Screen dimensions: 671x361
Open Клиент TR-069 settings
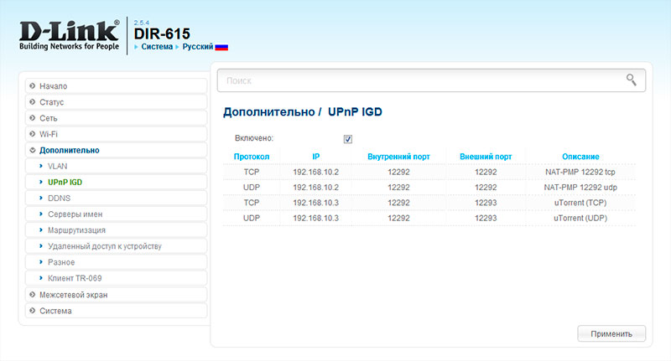[75, 278]
